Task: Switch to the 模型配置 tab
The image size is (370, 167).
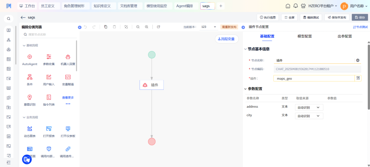Action: click(305, 36)
